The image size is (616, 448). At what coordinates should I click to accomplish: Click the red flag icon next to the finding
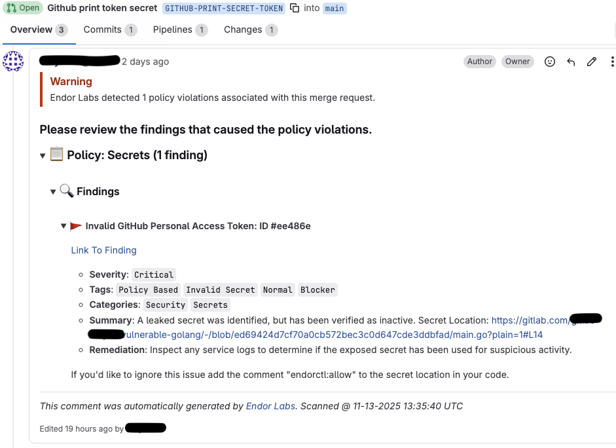coord(75,225)
